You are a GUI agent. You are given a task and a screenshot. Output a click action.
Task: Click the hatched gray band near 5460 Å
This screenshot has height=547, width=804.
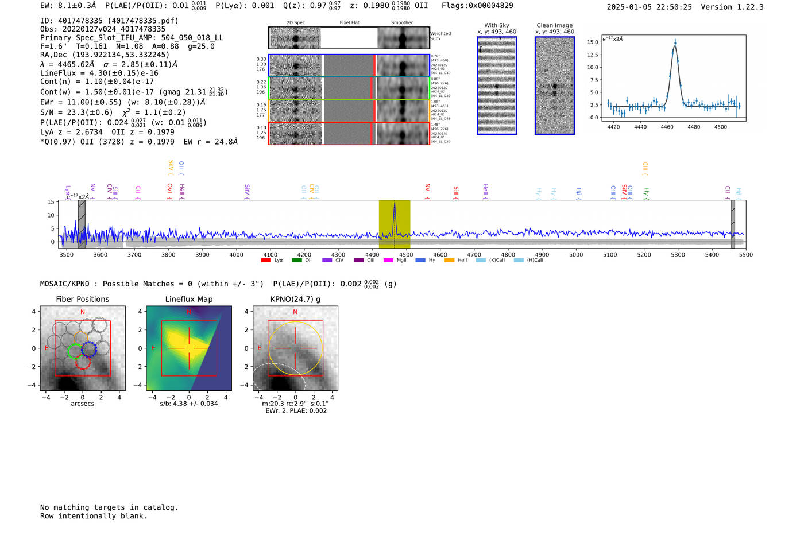(x=733, y=224)
